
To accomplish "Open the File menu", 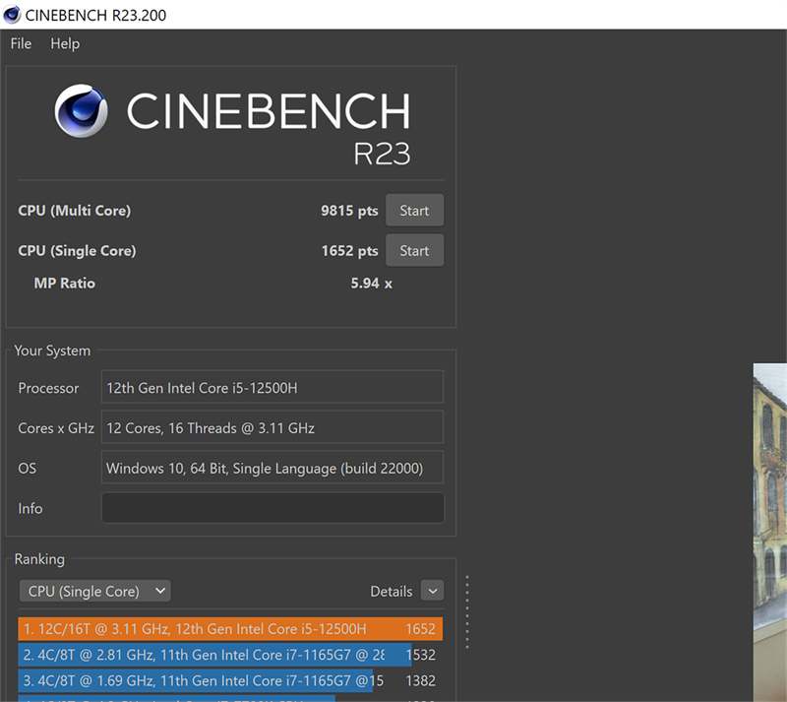I will [19, 43].
